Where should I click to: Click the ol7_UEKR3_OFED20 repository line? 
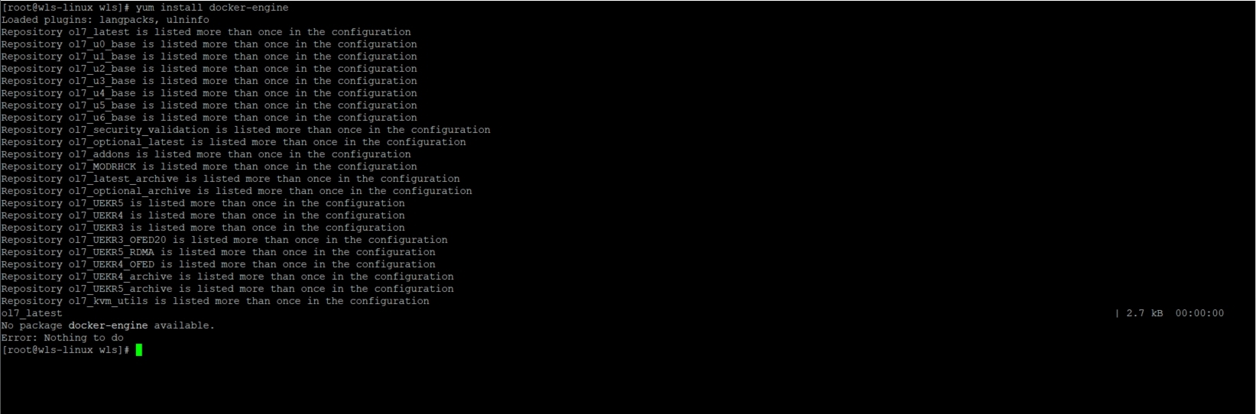[x=224, y=240]
